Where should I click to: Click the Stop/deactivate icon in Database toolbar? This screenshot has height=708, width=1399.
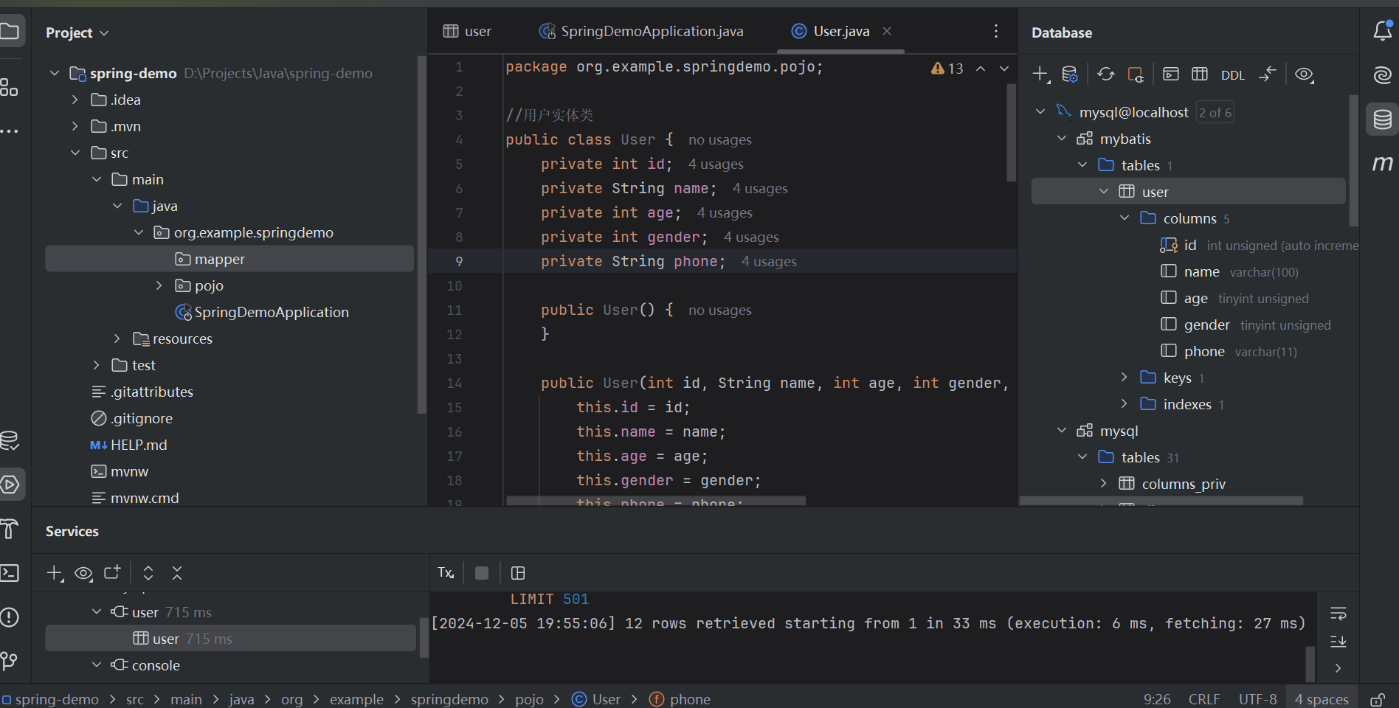1136,74
